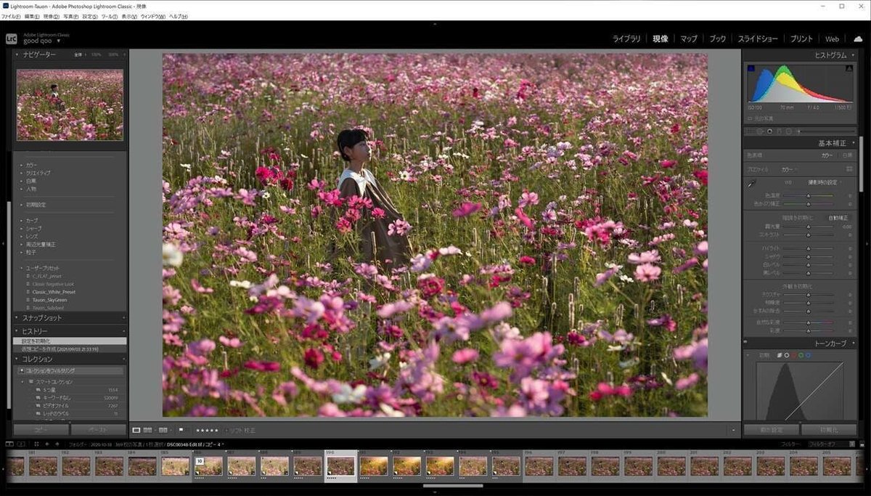
Task: Toggle highlight clipping indicator in histogram
Action: [x=848, y=68]
